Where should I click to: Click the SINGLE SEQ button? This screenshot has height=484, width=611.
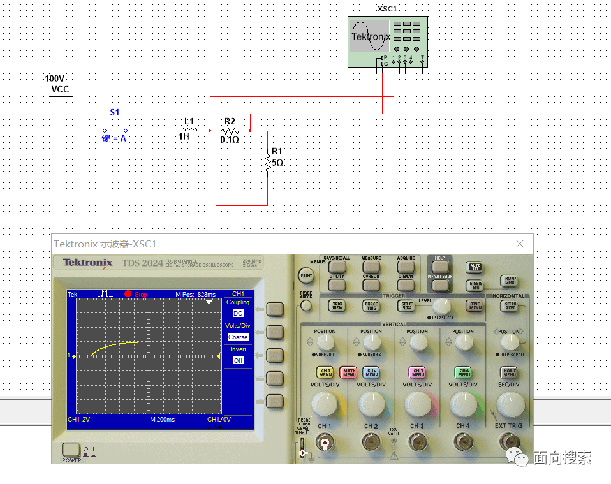coord(475,285)
